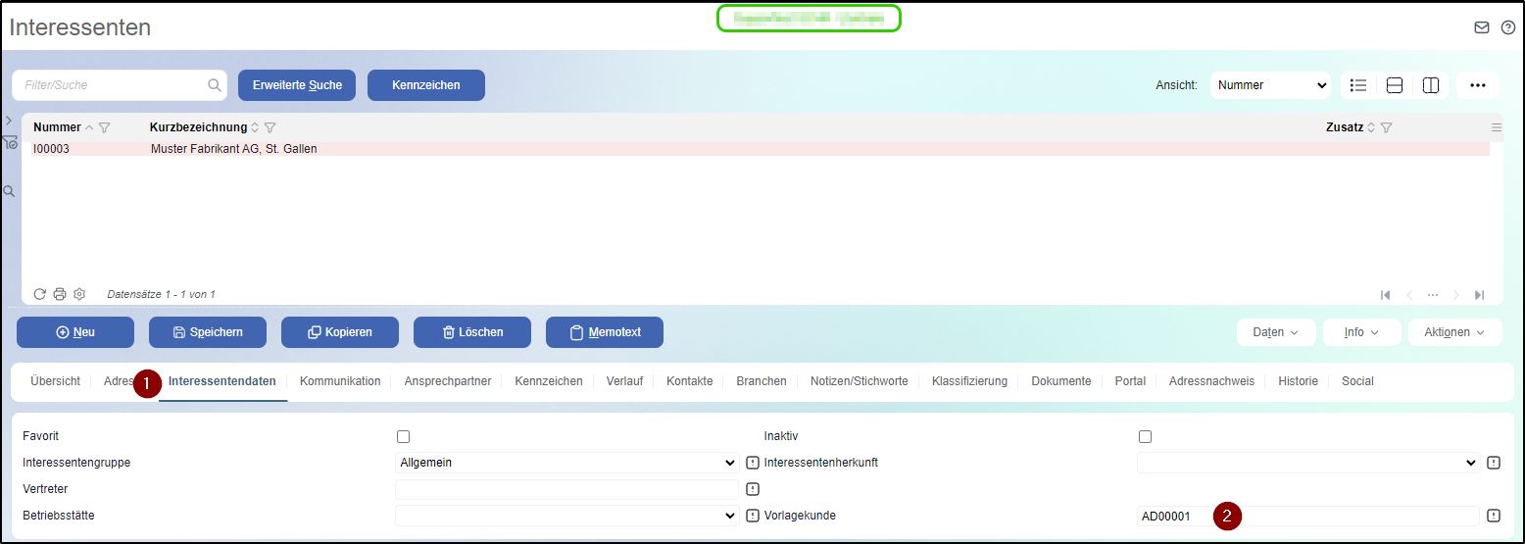Click the Vorlagekunde field containing AD00001
1525x544 pixels.
coord(1308,516)
